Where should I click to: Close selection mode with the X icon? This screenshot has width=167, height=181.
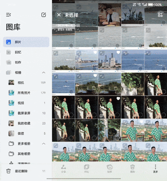tap(59, 15)
